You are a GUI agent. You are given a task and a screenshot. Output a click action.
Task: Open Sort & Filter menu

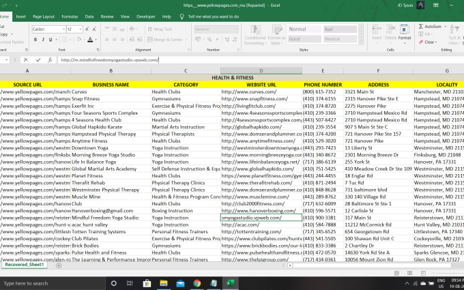click(x=453, y=35)
